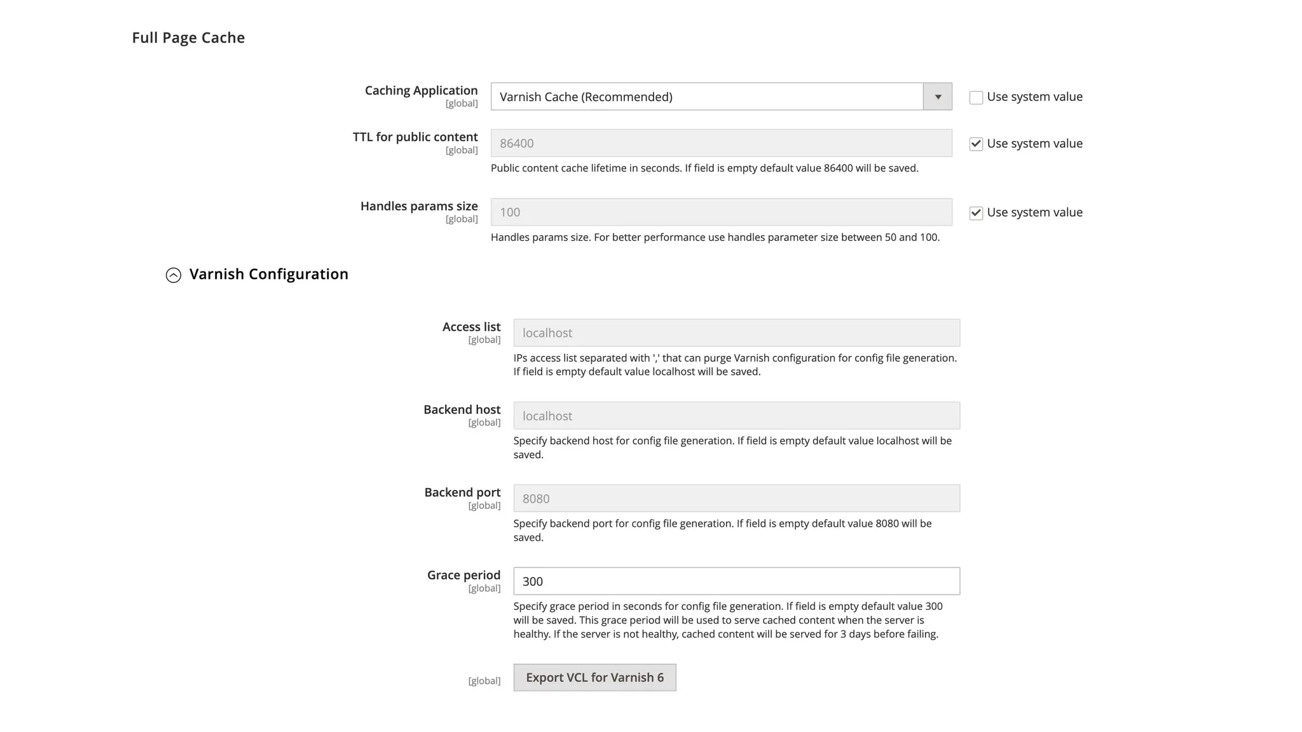The width and height of the screenshot is (1302, 732).
Task: Click the Grace period label
Action: (463, 575)
